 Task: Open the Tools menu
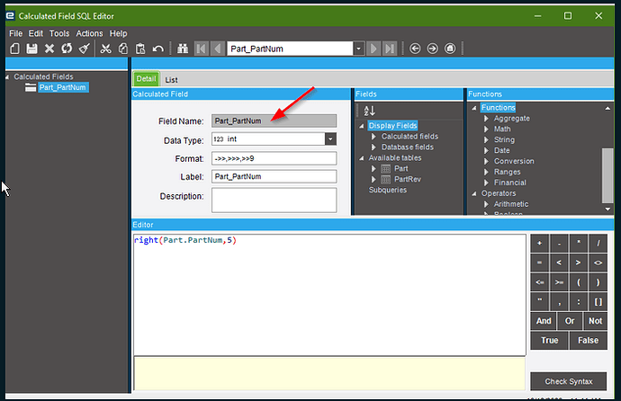(x=59, y=33)
